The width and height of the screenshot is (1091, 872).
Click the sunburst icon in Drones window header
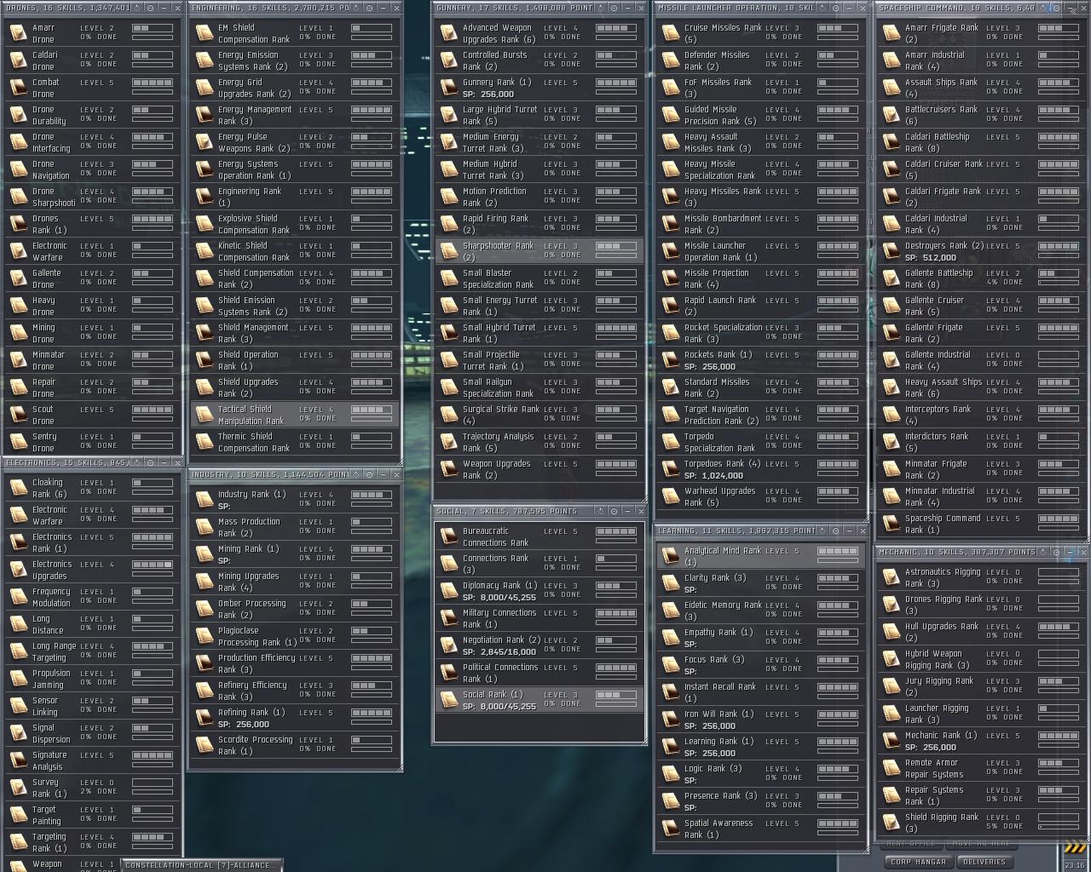pyautogui.click(x=138, y=8)
